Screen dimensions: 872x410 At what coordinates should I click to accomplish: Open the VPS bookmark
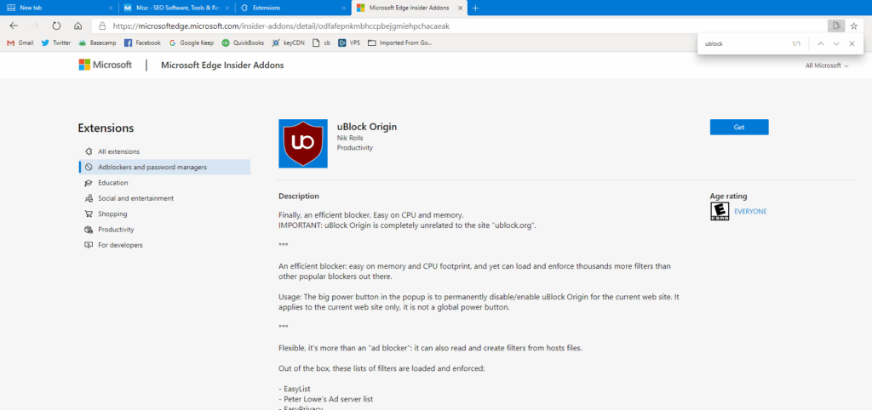[x=349, y=43]
